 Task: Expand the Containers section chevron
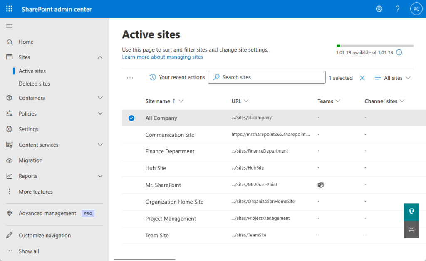100,98
